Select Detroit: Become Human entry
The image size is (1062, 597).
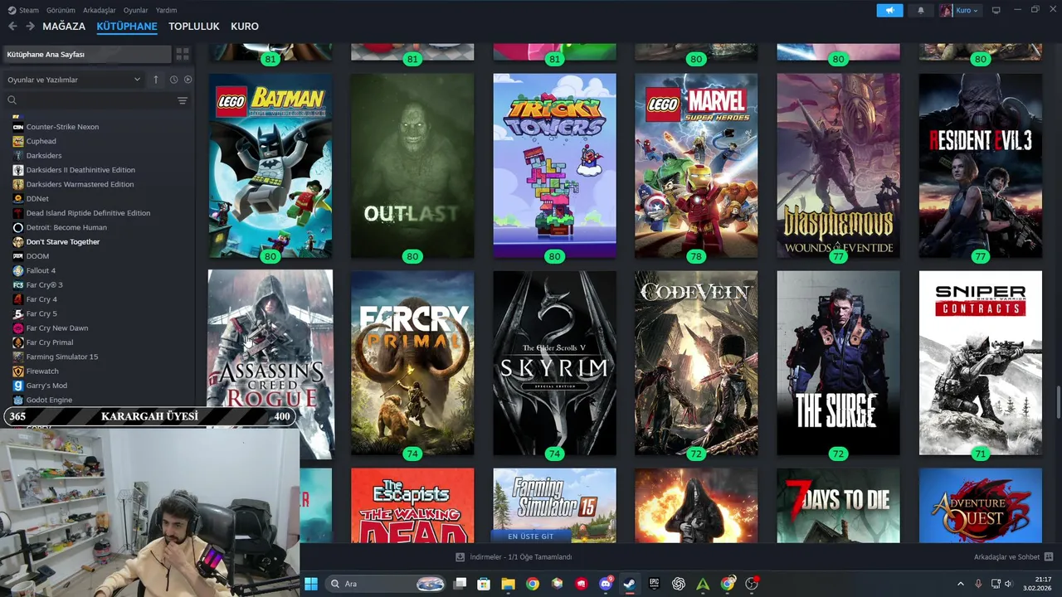coord(66,227)
